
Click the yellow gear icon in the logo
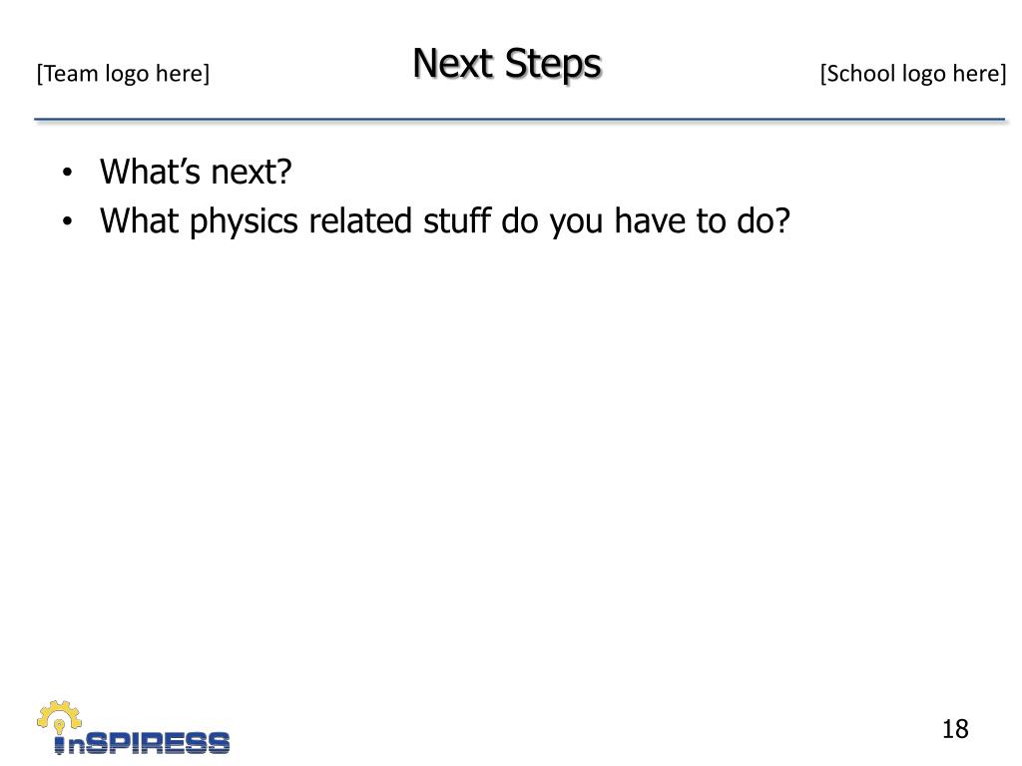(x=59, y=716)
